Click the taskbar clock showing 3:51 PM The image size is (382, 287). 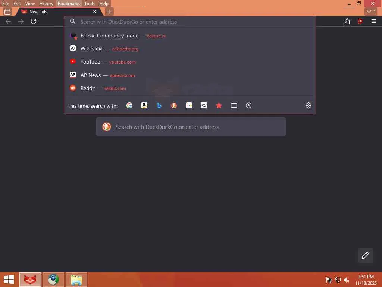pyautogui.click(x=366, y=280)
